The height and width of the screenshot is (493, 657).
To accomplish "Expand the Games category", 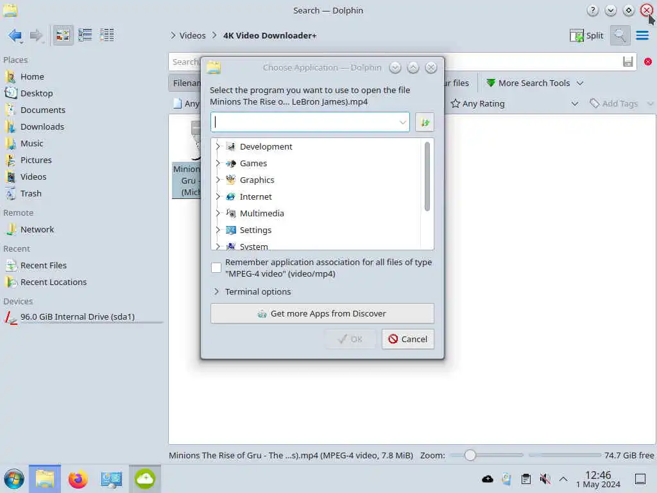I will coord(218,163).
